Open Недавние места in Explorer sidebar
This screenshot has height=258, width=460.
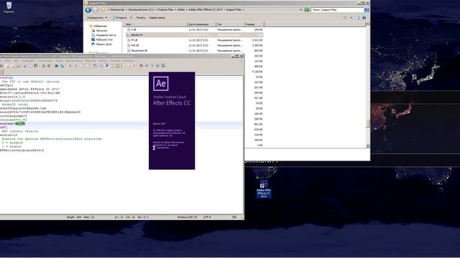coord(103,35)
